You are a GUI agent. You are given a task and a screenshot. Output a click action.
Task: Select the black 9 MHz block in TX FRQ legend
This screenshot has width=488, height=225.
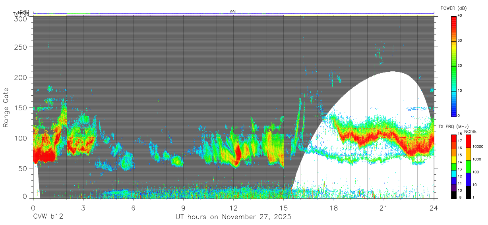(453, 195)
